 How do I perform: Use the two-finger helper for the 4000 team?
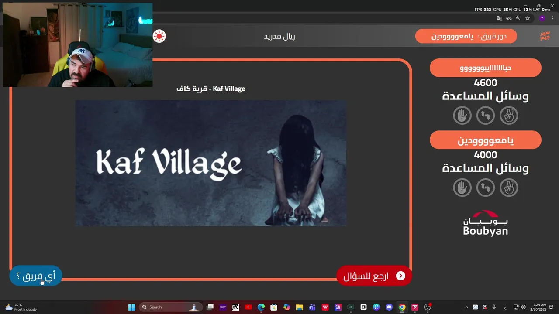click(509, 188)
